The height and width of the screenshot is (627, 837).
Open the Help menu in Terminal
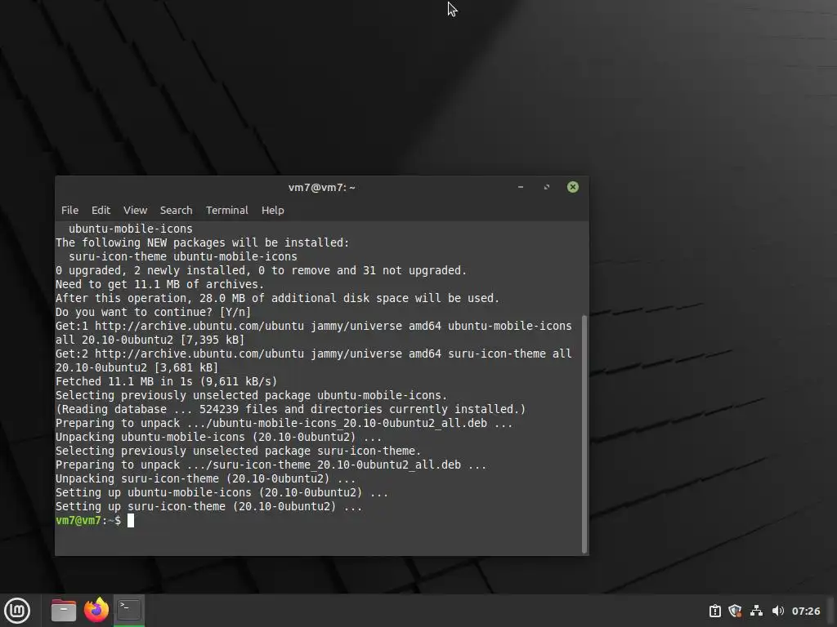273,210
